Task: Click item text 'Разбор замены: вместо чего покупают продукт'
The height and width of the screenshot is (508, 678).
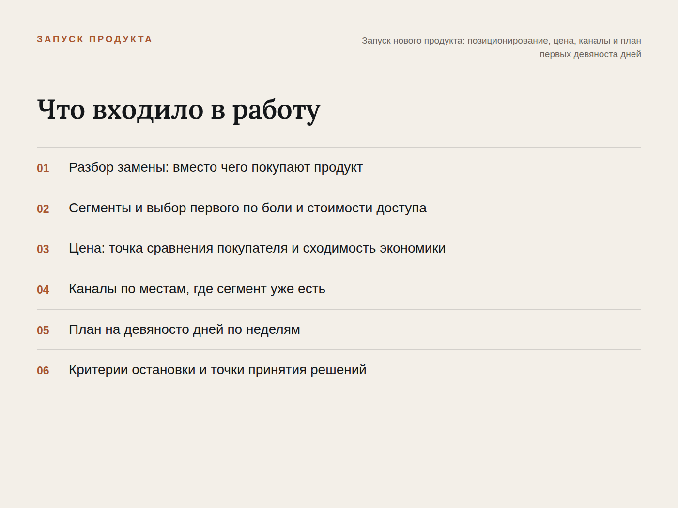Action: (x=216, y=167)
